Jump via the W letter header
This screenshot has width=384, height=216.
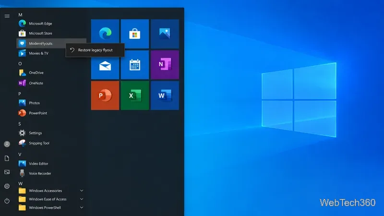click(x=20, y=183)
